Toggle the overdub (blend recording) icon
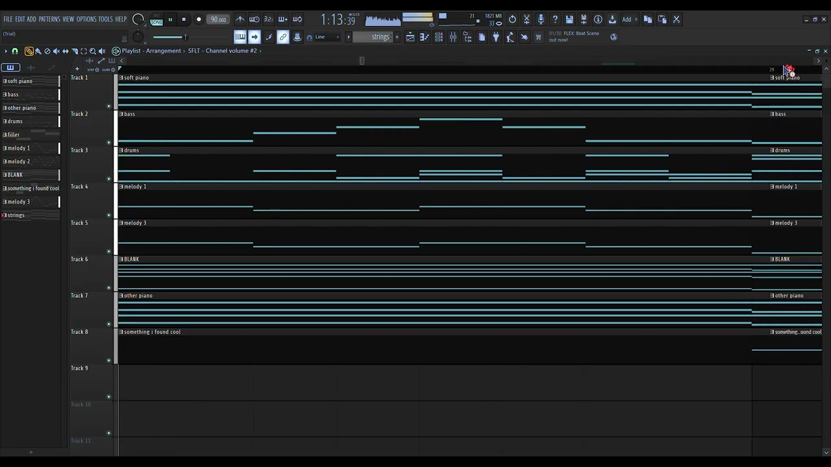The image size is (831, 467). (x=283, y=19)
